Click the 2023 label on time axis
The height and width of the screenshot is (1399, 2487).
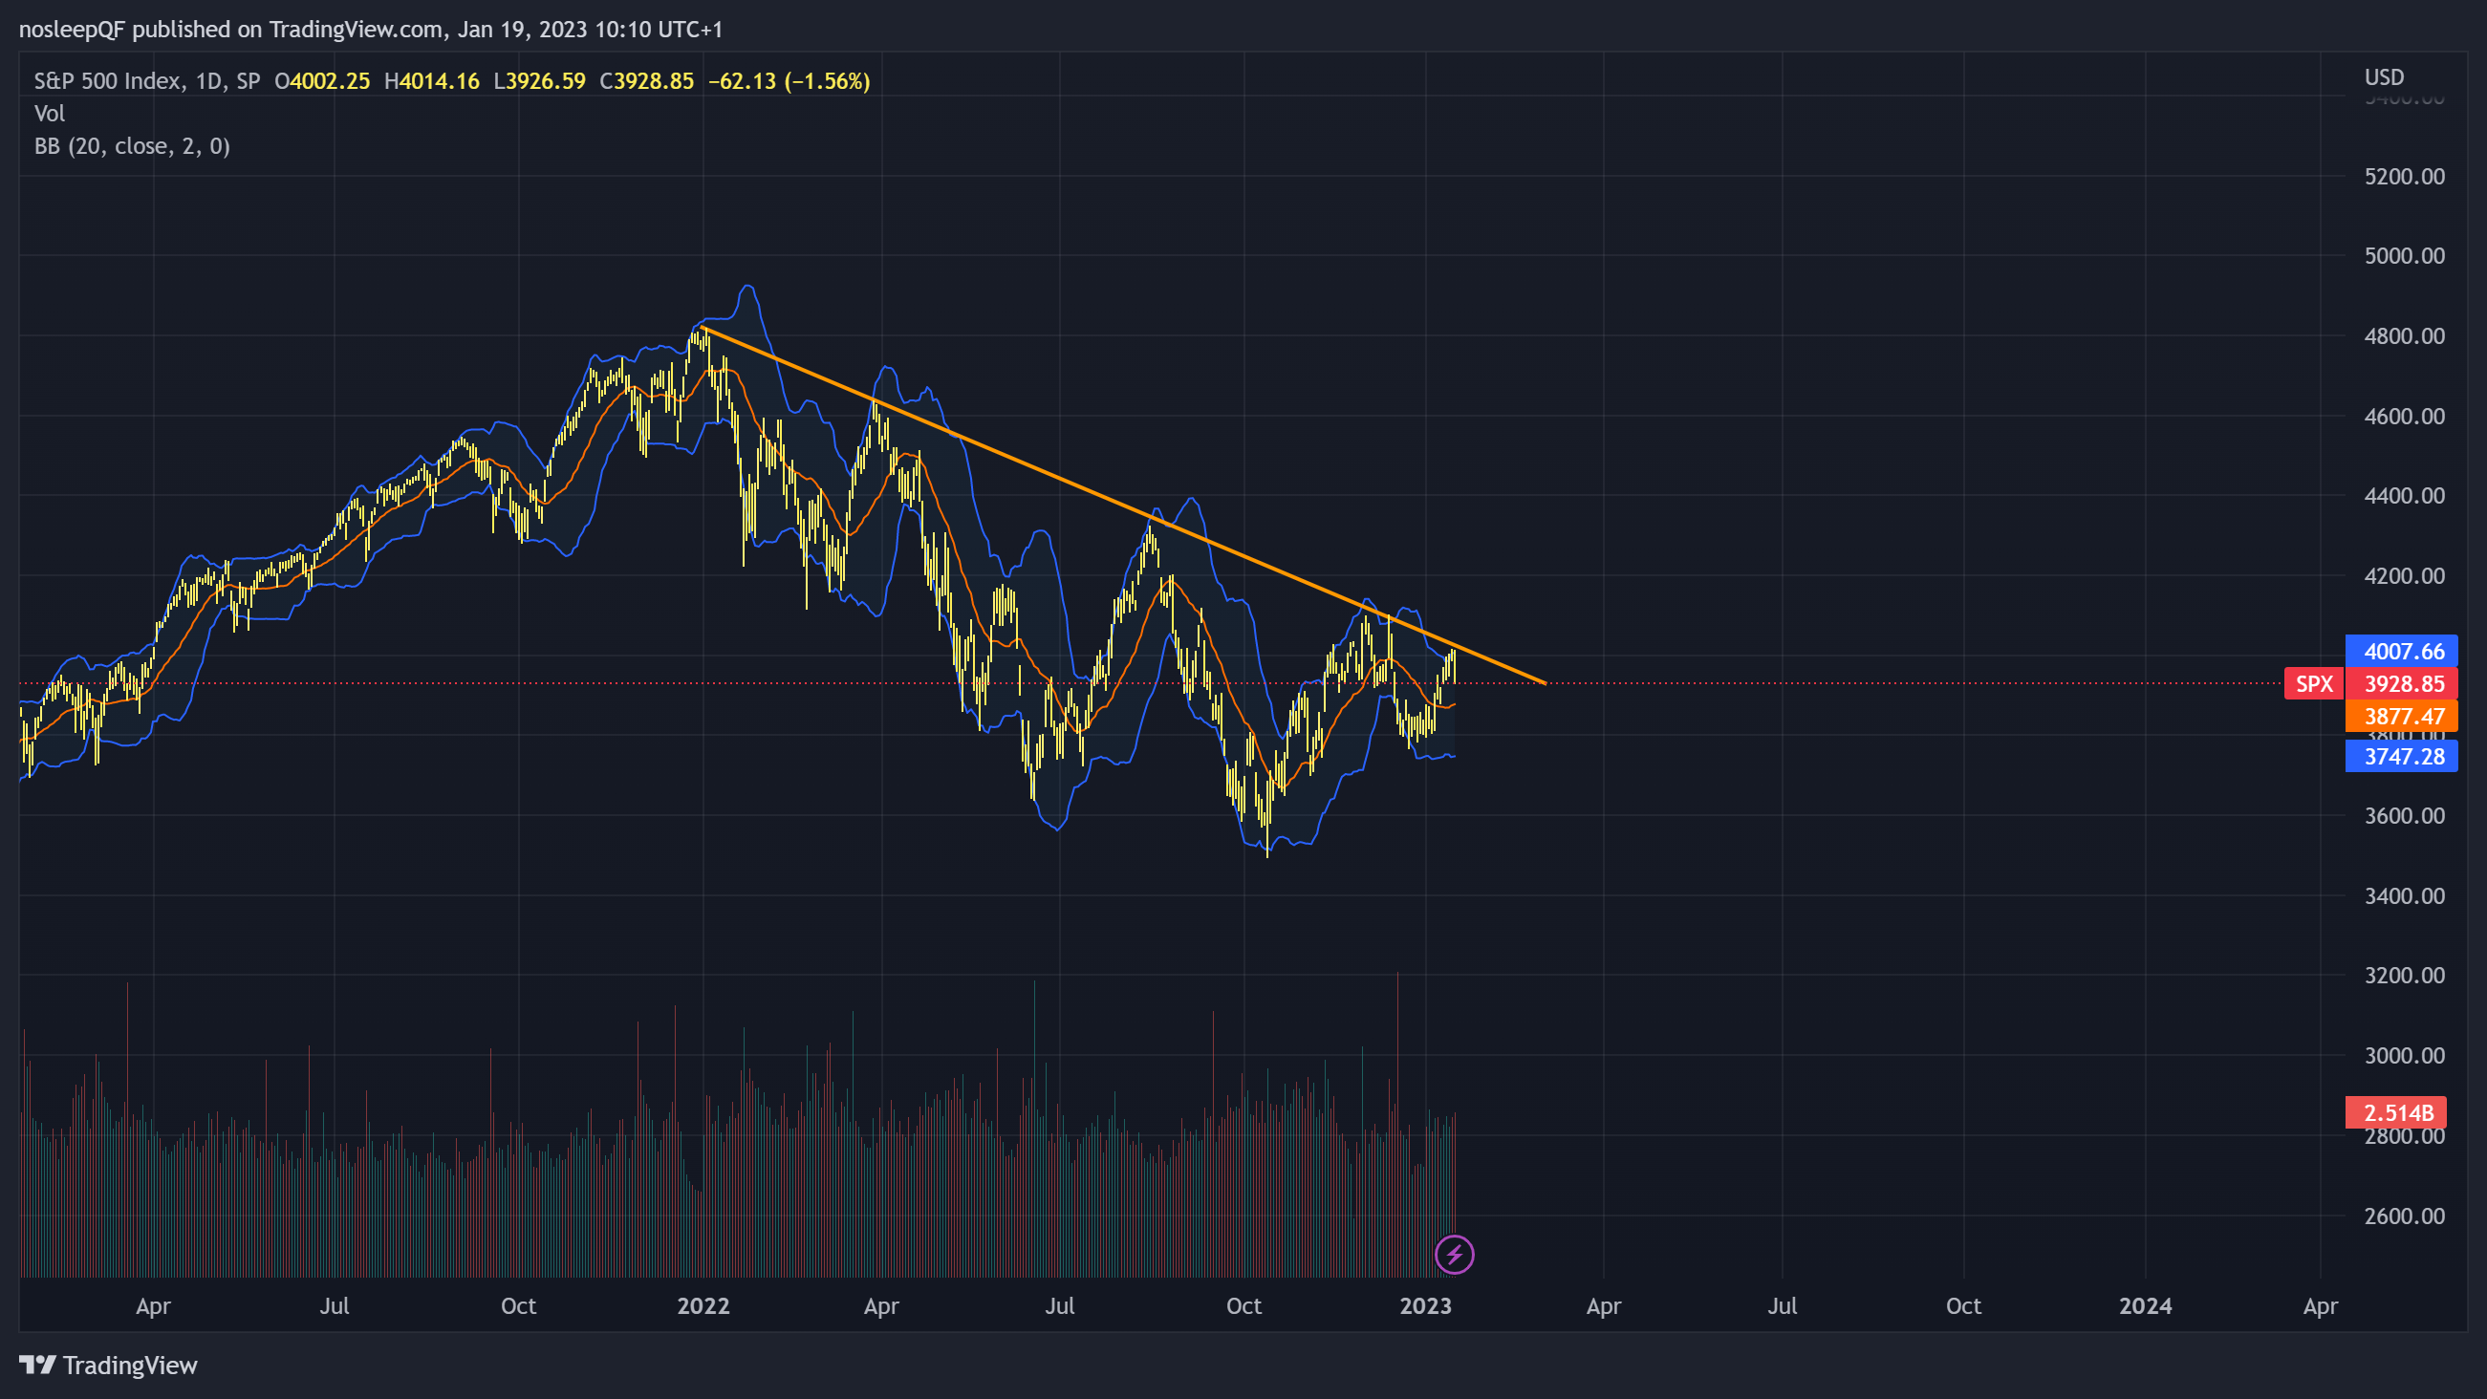pyautogui.click(x=1425, y=1306)
